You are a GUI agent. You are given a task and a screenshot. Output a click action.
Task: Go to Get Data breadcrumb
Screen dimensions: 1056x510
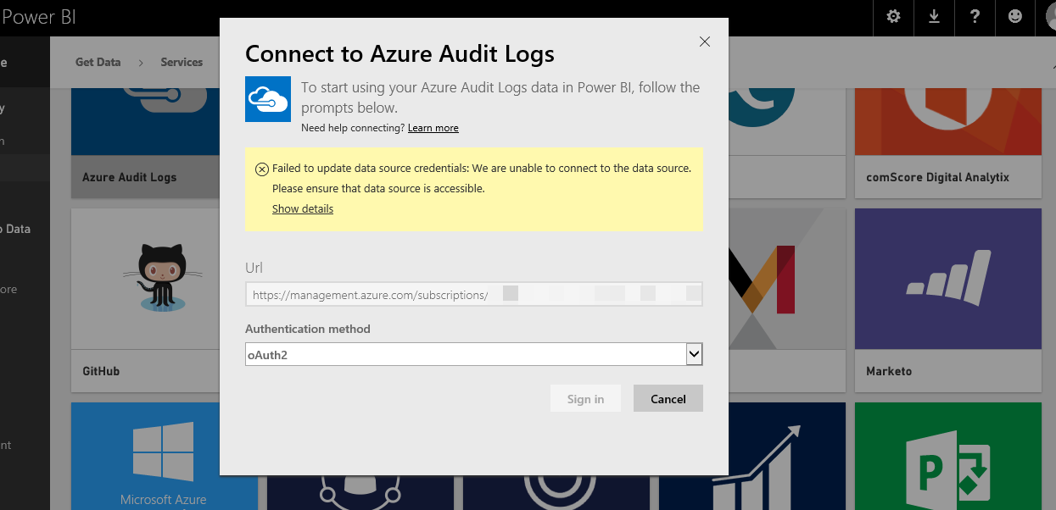[98, 62]
